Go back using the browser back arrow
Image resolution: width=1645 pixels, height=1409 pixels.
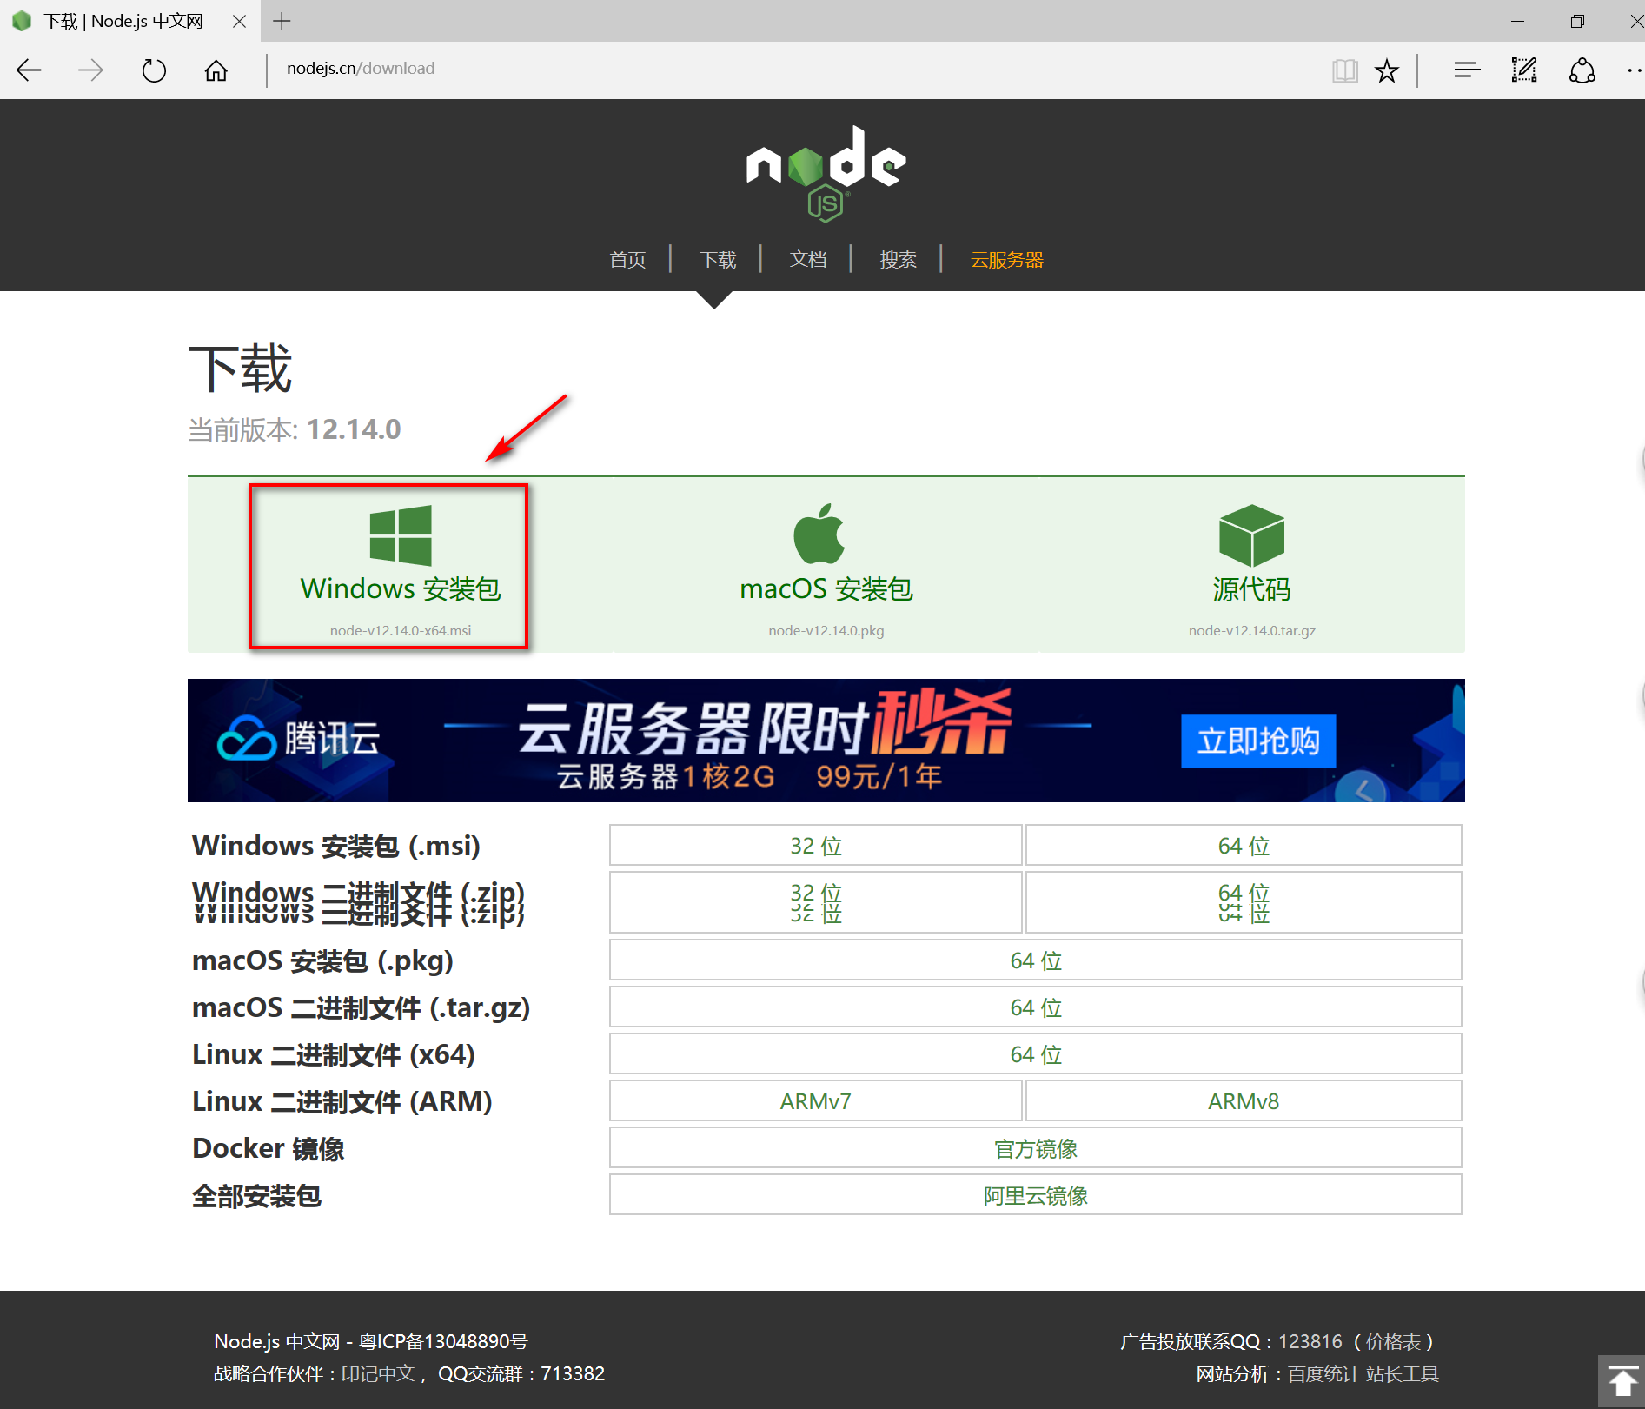[29, 70]
